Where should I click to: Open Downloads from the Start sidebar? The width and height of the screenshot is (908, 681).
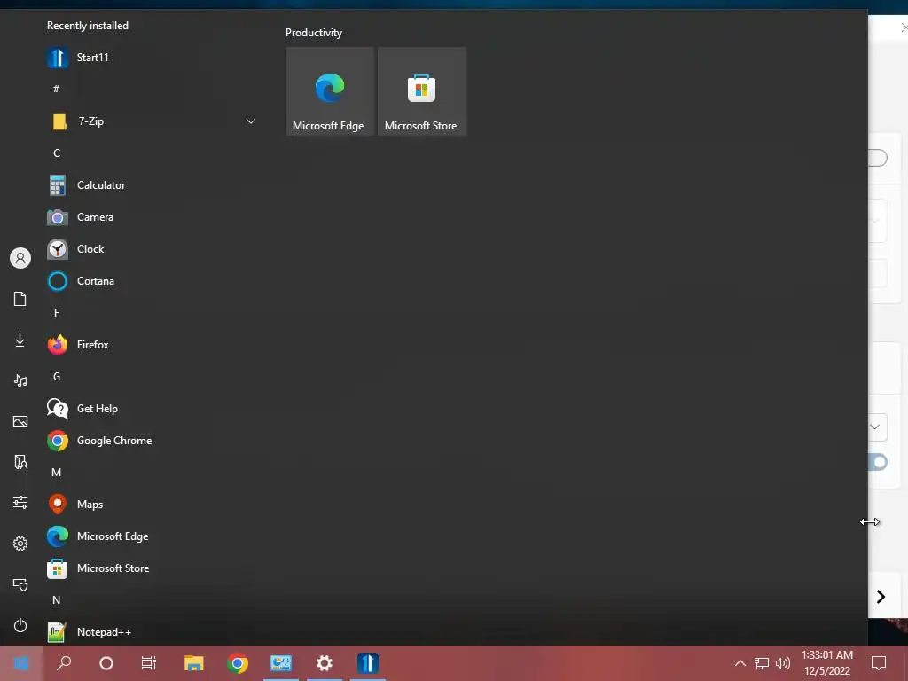click(20, 340)
